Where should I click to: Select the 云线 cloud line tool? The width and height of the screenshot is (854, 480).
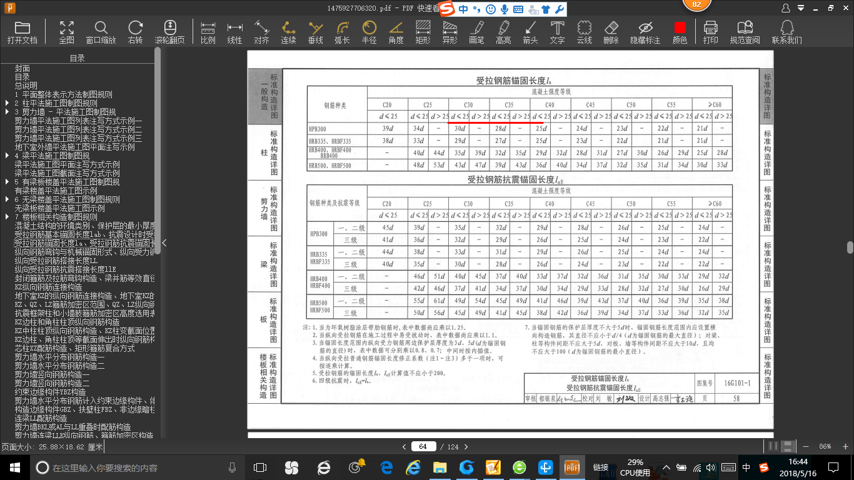[x=584, y=32]
